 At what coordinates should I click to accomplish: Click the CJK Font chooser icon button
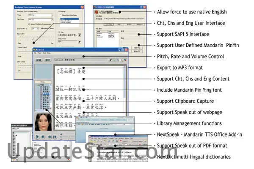80,35
